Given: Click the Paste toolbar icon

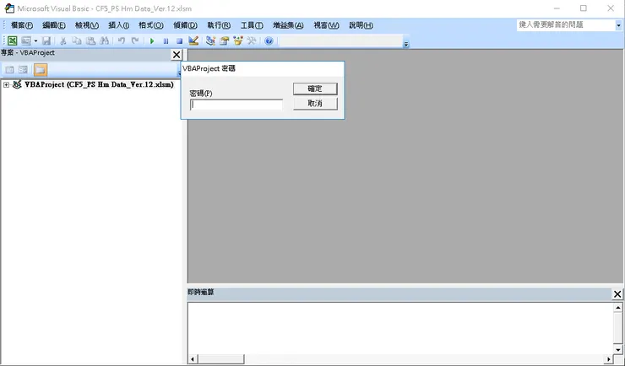Looking at the screenshot, I should pos(90,40).
